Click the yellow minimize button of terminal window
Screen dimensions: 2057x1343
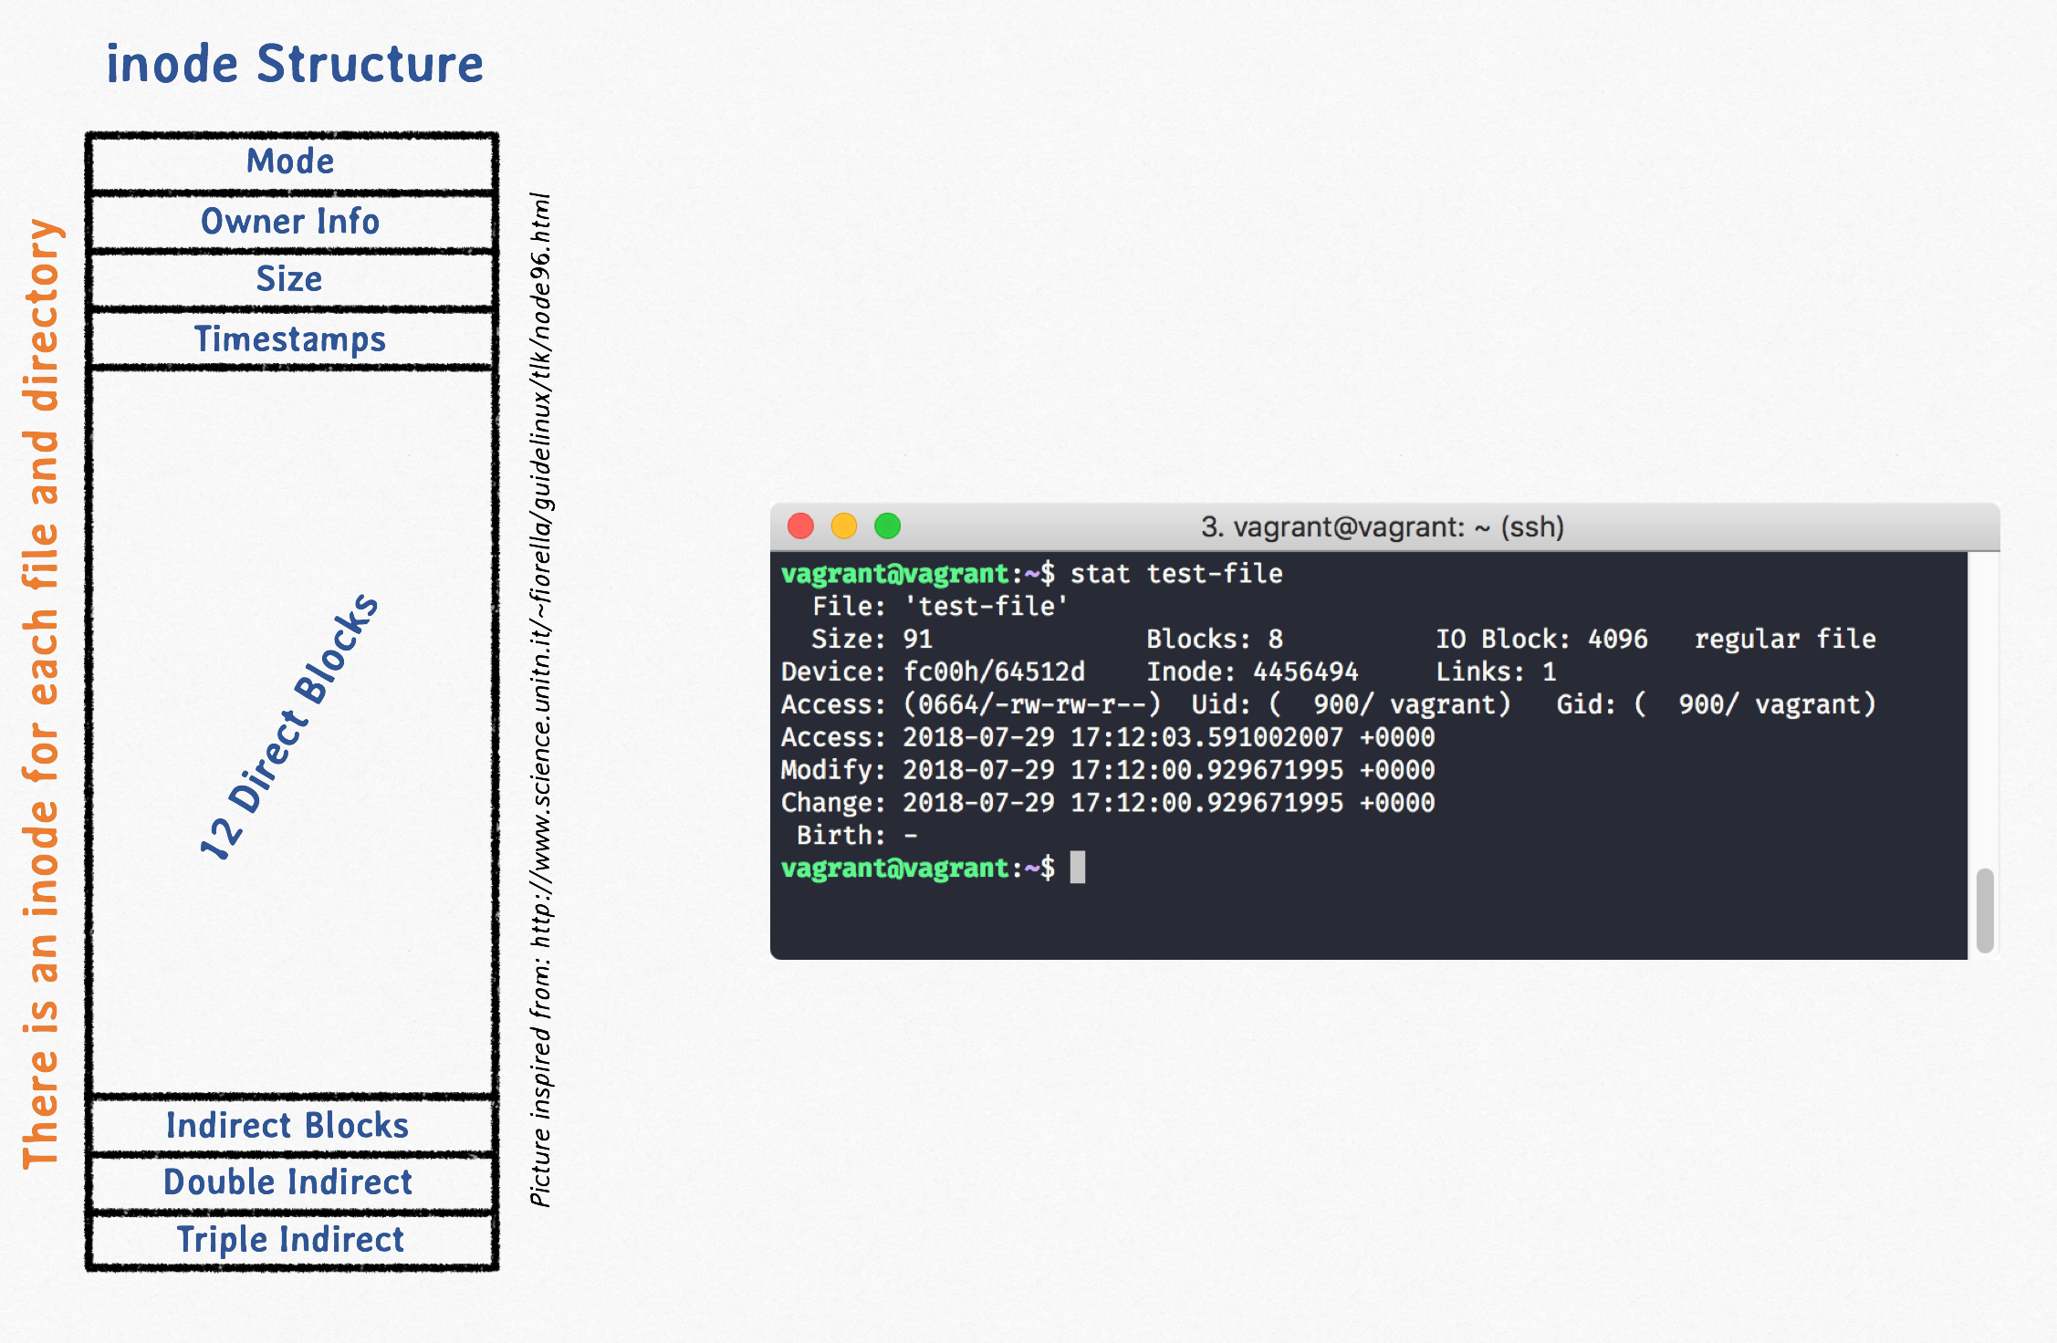click(x=844, y=526)
